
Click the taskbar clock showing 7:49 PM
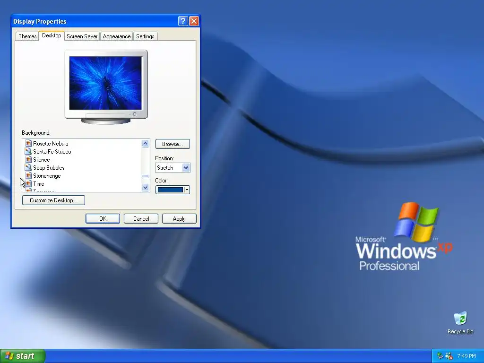click(x=467, y=356)
